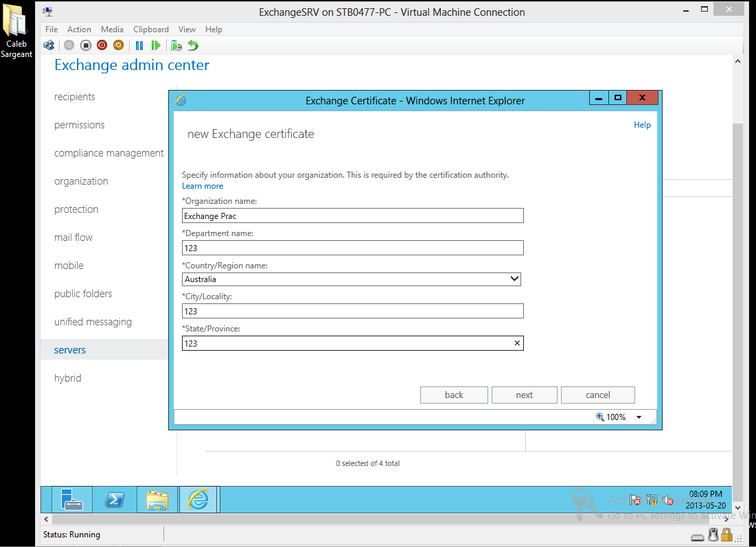Open the File menu
Screen dimensions: 756x547
pyautogui.click(x=51, y=30)
